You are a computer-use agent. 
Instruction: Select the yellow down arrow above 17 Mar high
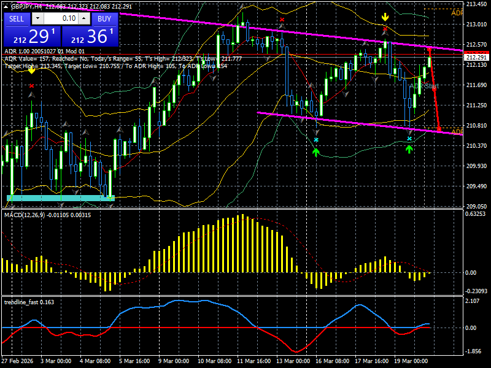[x=385, y=17]
